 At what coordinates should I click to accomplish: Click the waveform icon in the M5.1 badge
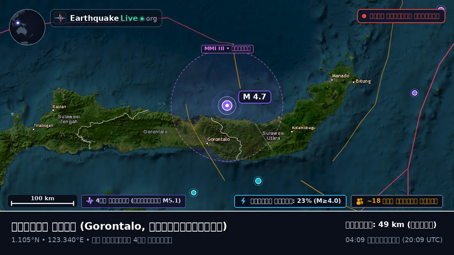point(90,201)
